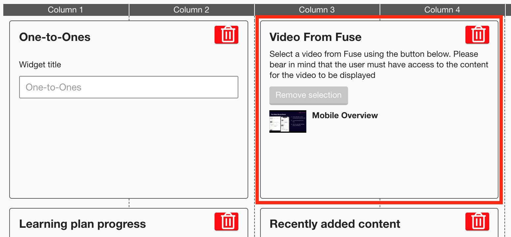Click the Column 1 header
Screen dimensions: 511x237
click(65, 10)
